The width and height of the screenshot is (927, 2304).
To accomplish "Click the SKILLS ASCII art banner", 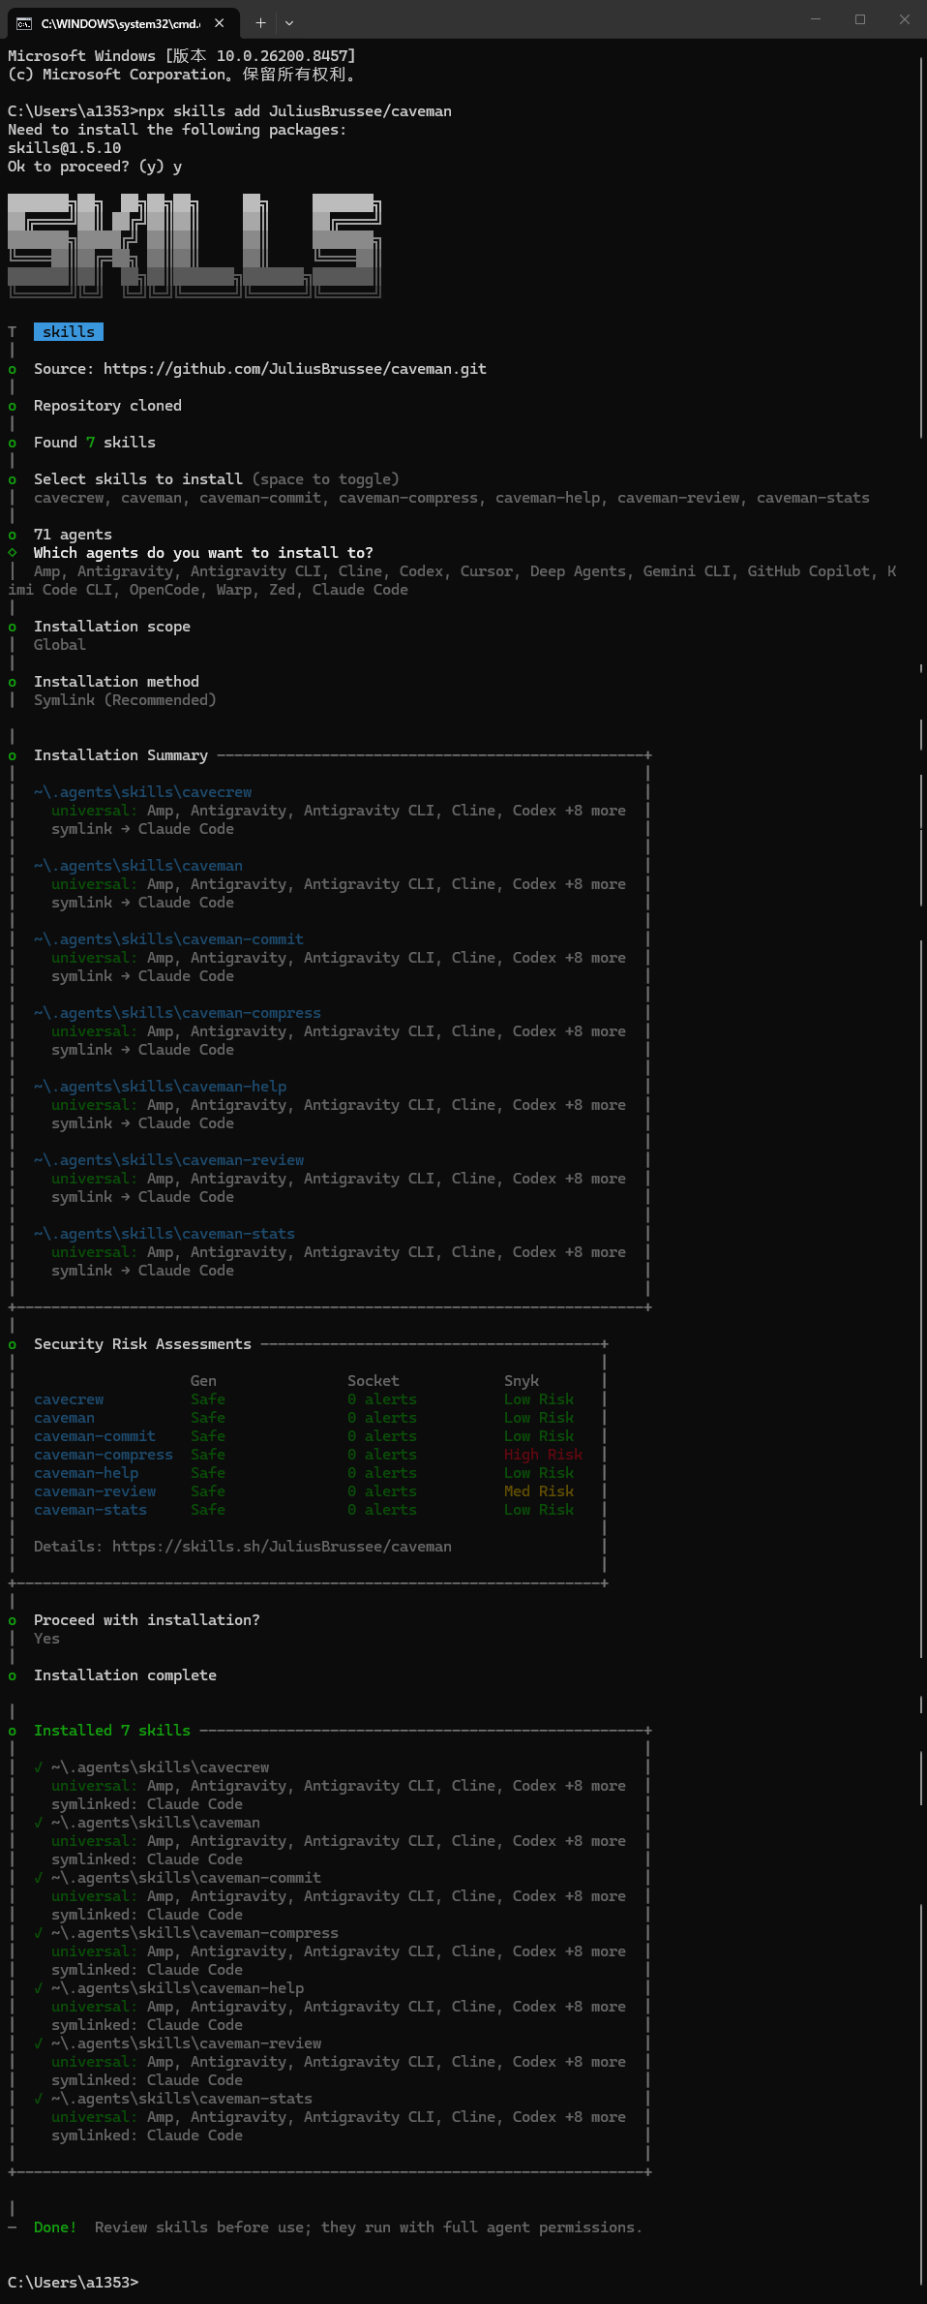I will point(194,245).
